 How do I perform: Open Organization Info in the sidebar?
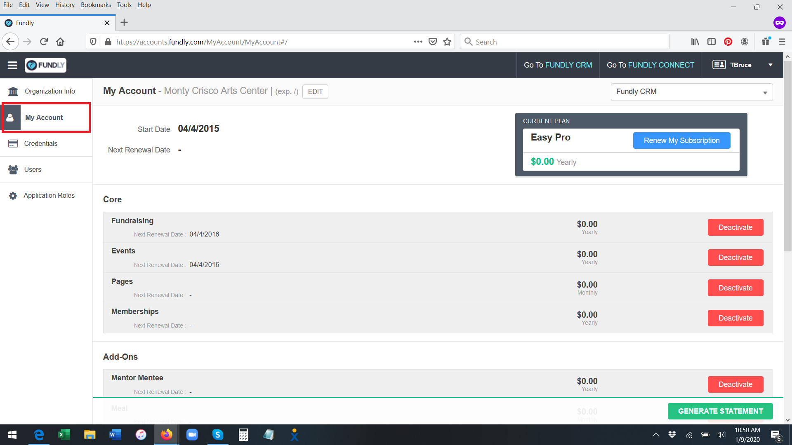point(46,91)
